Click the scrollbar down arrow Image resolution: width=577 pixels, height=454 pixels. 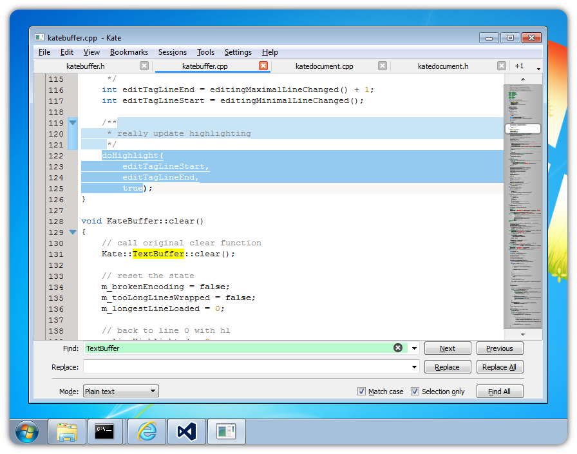[523, 334]
